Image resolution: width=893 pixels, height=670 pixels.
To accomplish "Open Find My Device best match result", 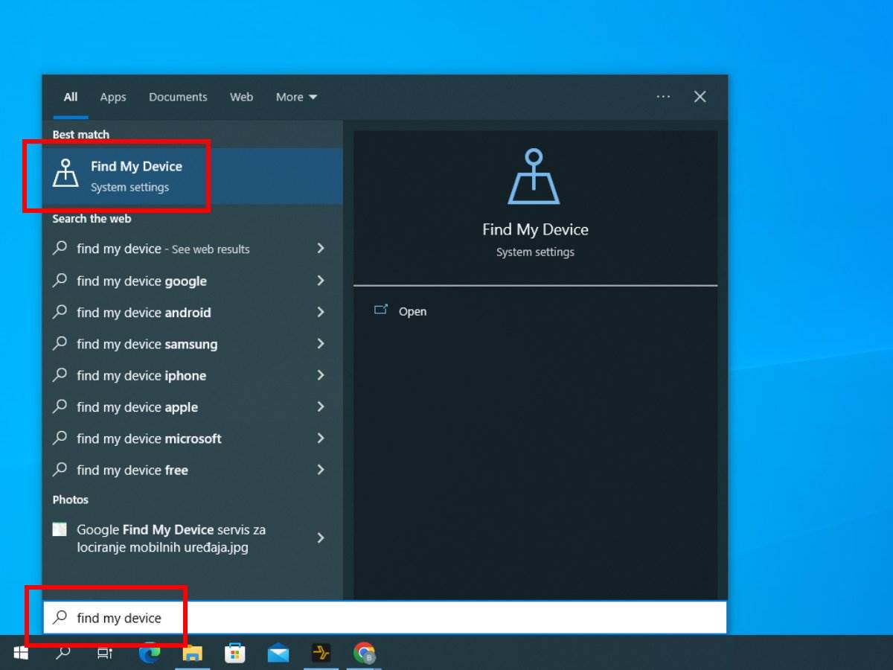I will (135, 176).
